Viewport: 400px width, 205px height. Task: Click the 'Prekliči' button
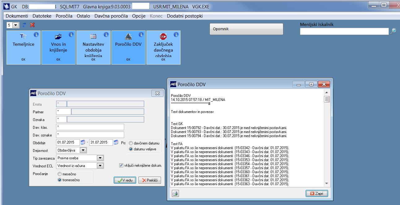click(x=150, y=180)
